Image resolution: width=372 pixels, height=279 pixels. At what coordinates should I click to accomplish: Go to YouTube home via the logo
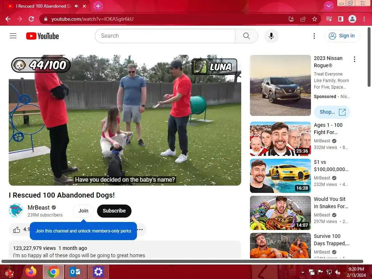pyautogui.click(x=43, y=36)
